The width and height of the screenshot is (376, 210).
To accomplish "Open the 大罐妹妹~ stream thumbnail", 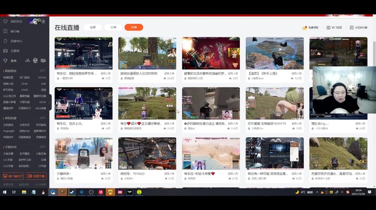I will [84, 153].
